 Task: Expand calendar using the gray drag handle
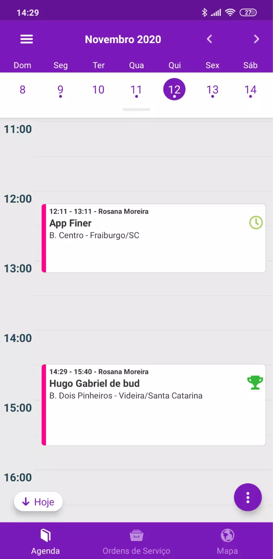136,110
